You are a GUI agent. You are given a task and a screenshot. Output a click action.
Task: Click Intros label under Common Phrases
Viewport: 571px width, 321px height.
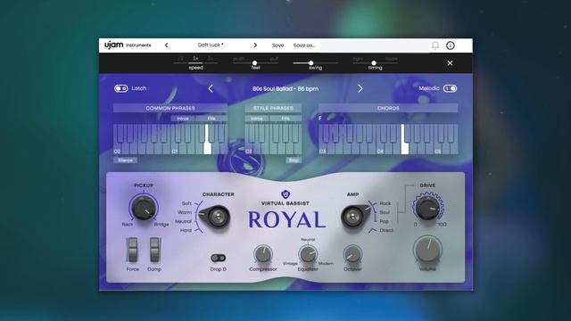183,119
